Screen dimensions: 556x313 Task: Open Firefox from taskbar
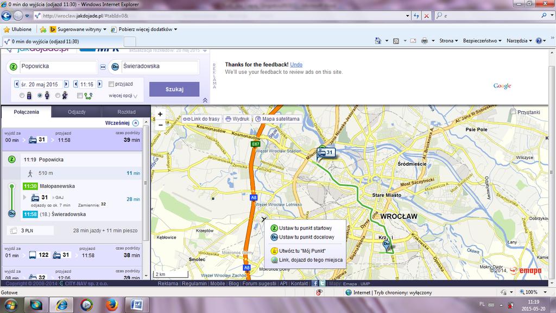pos(112,305)
